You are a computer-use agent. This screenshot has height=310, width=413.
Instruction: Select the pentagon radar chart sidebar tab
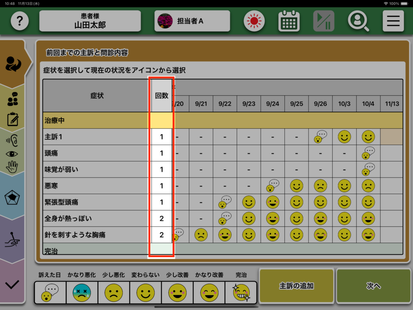13,198
